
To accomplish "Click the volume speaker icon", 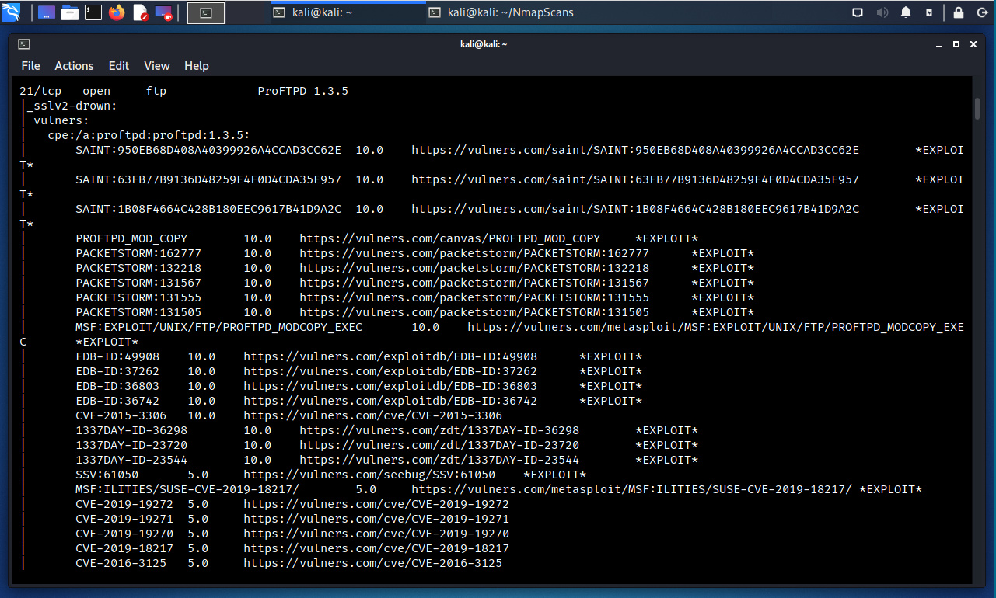I will pyautogui.click(x=882, y=12).
